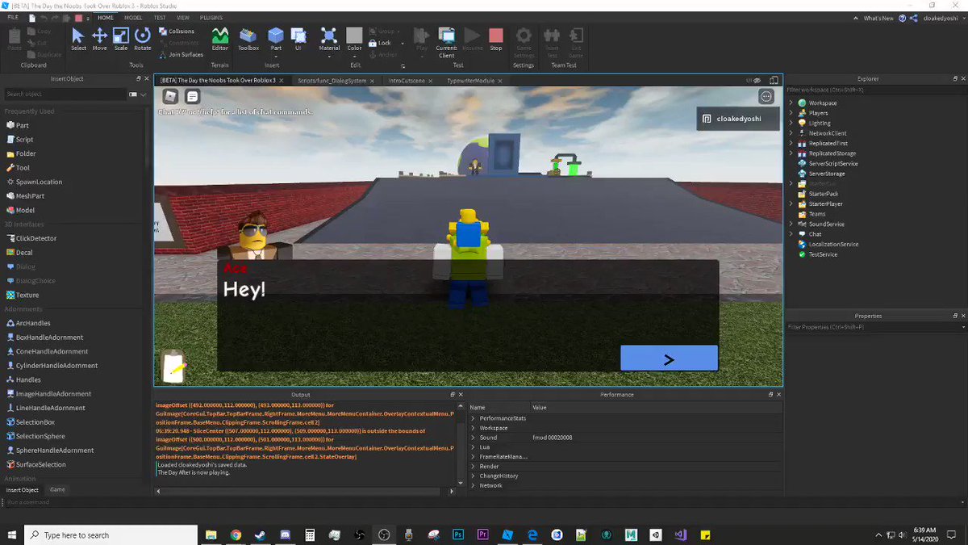Expand the Workspace node in Explorer
Viewport: 968px width, 545px height.
791,103
